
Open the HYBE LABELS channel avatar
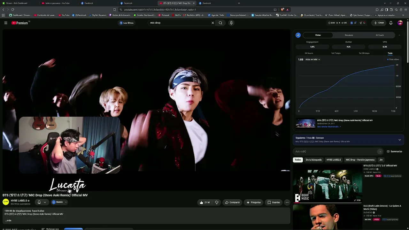6,202
